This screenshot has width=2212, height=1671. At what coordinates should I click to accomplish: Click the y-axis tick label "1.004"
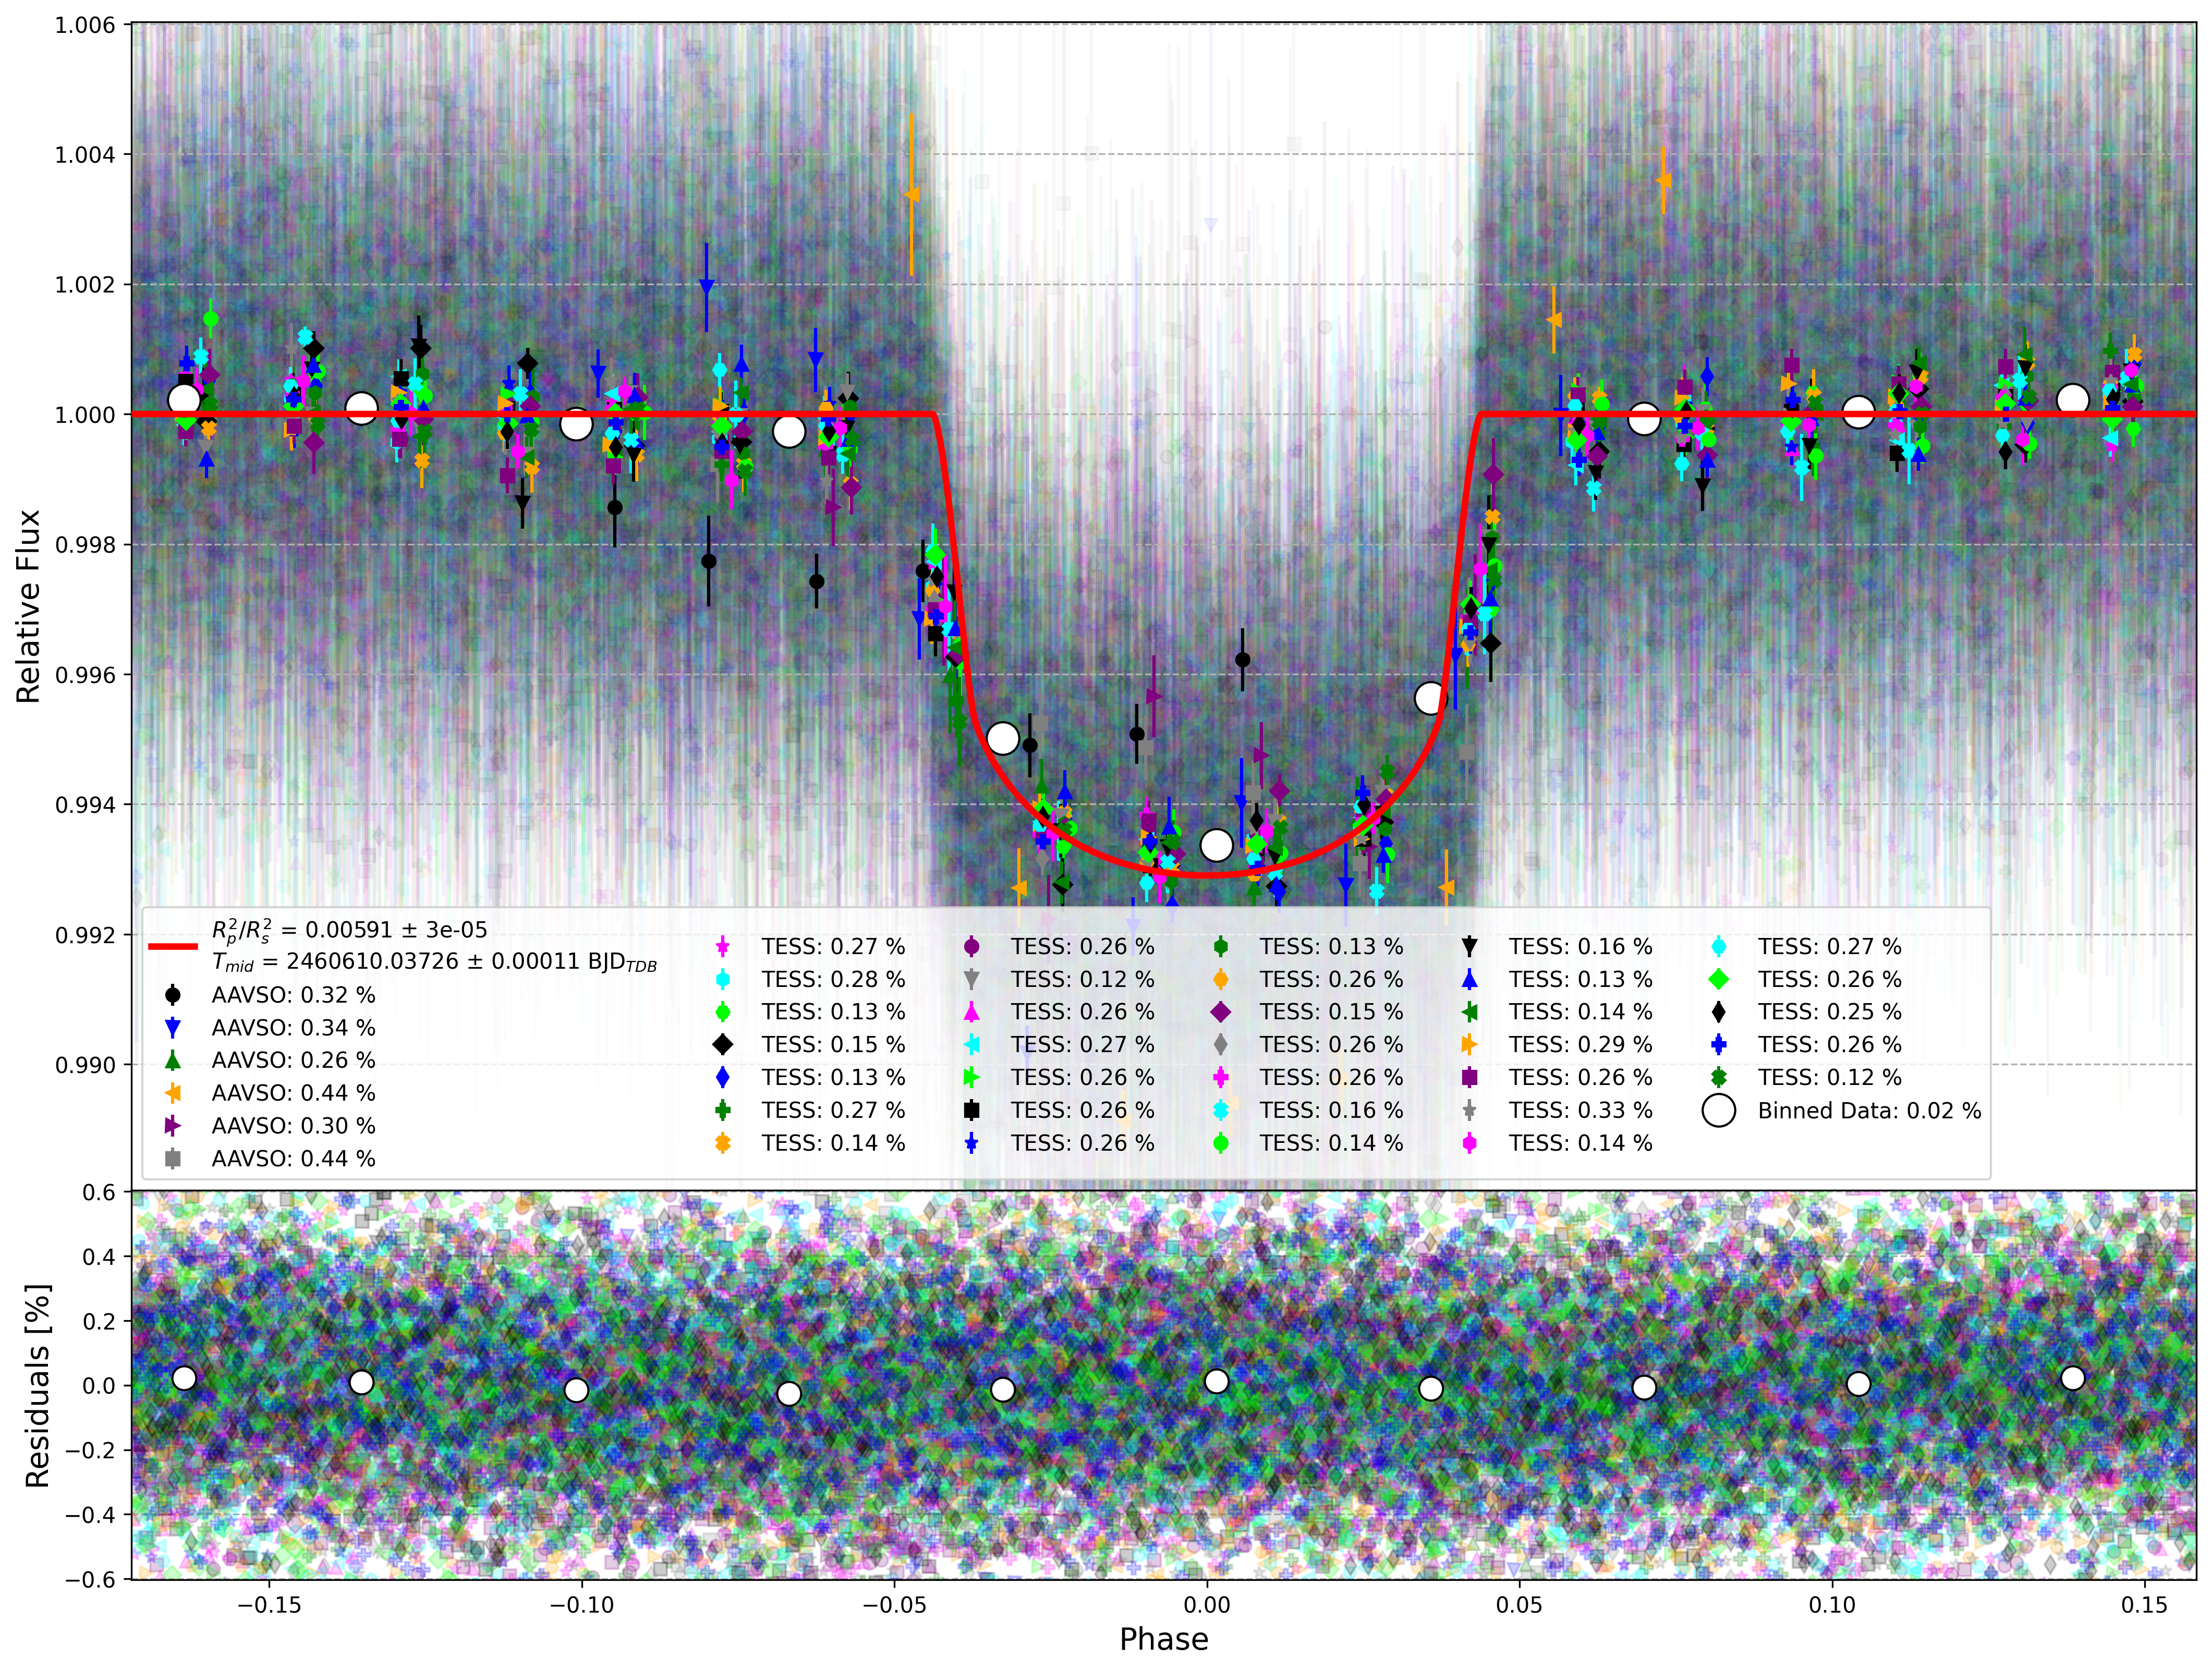85,155
